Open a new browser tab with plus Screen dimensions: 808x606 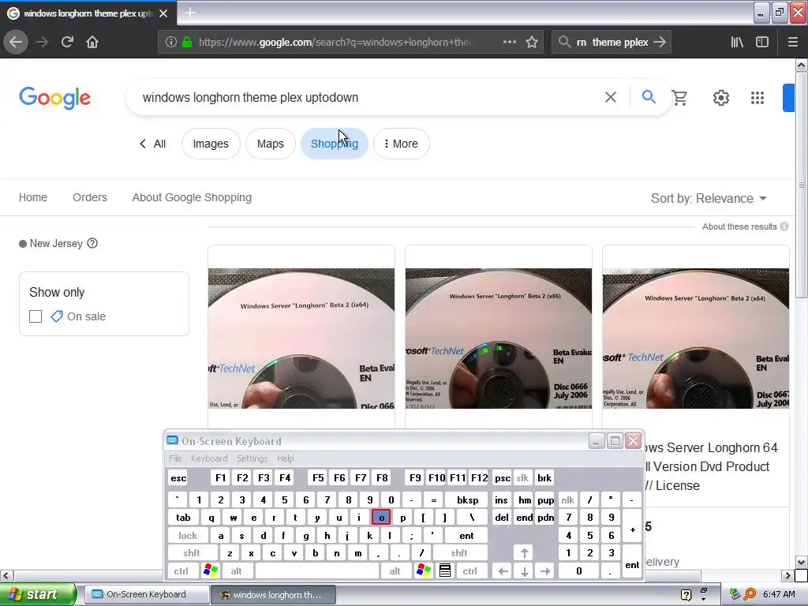pyautogui.click(x=190, y=13)
